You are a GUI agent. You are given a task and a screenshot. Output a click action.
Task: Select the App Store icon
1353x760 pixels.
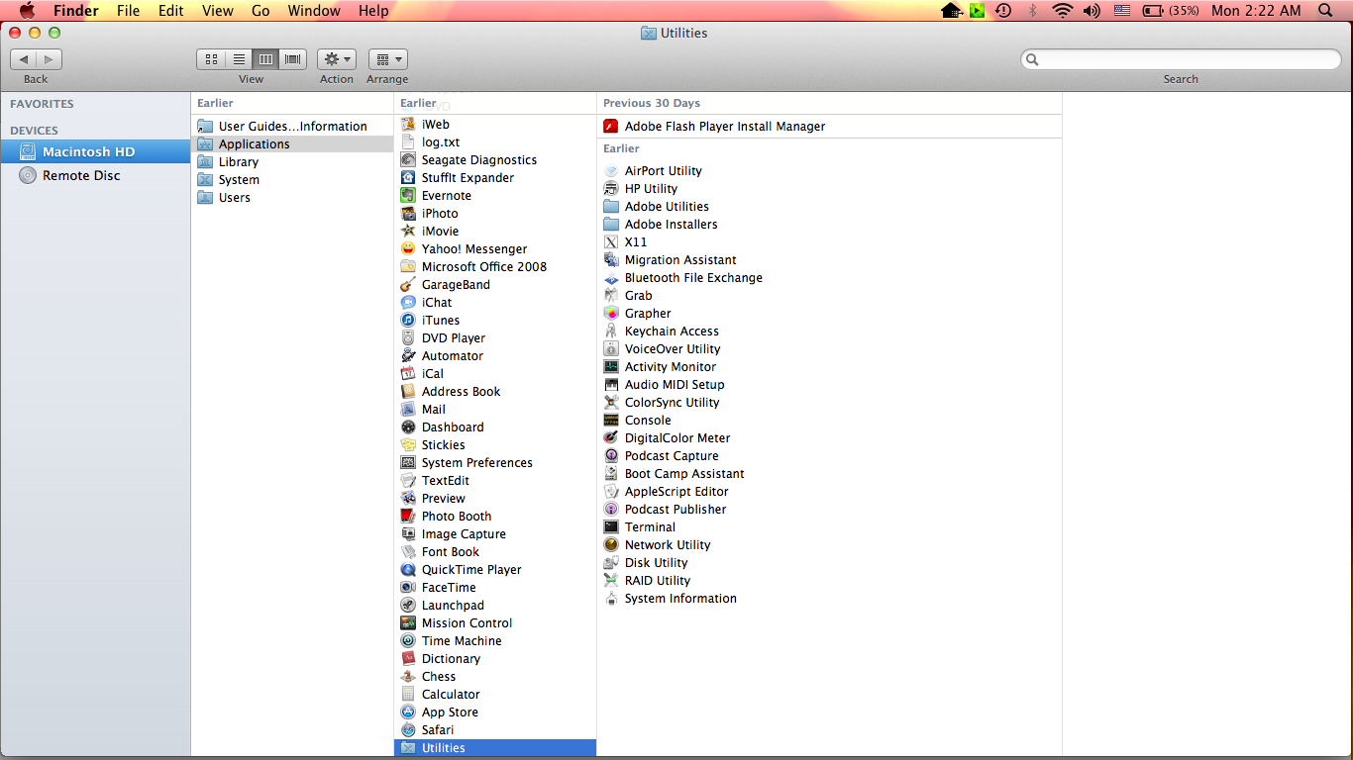(x=408, y=712)
